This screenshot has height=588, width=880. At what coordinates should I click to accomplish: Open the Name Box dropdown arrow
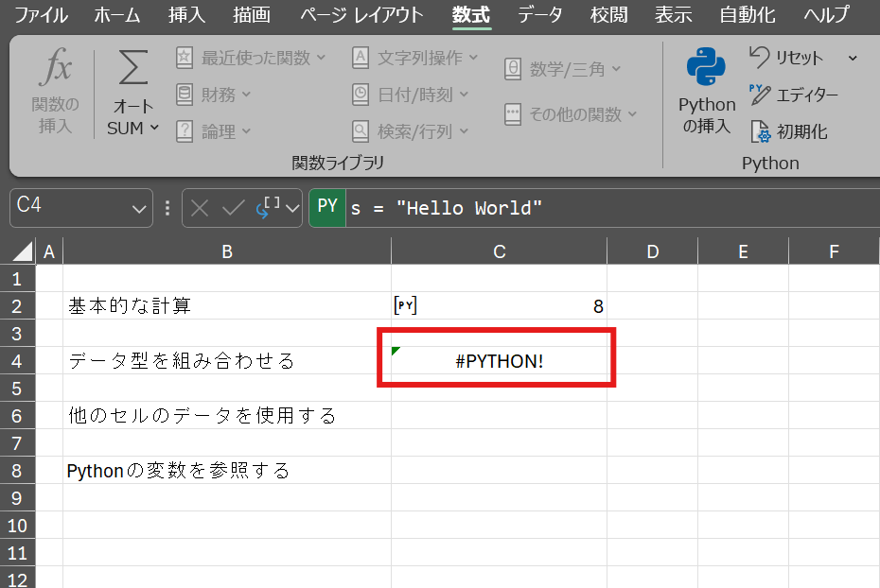(140, 209)
